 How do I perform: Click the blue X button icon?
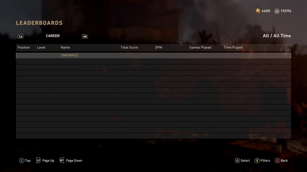click(22, 160)
